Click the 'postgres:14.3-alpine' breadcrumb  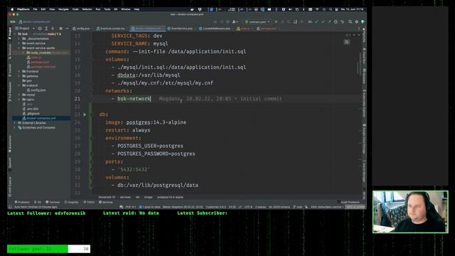(x=171, y=197)
